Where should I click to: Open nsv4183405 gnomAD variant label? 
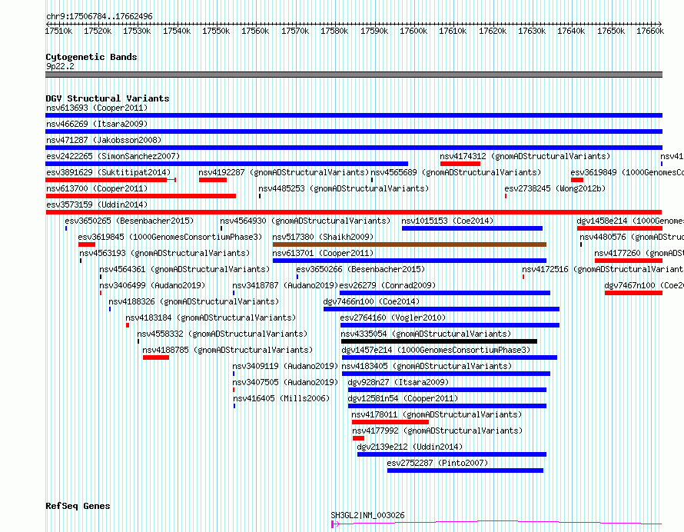pyautogui.click(x=427, y=366)
